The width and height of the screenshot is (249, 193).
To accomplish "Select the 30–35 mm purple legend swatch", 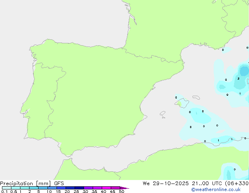I will (88, 188).
